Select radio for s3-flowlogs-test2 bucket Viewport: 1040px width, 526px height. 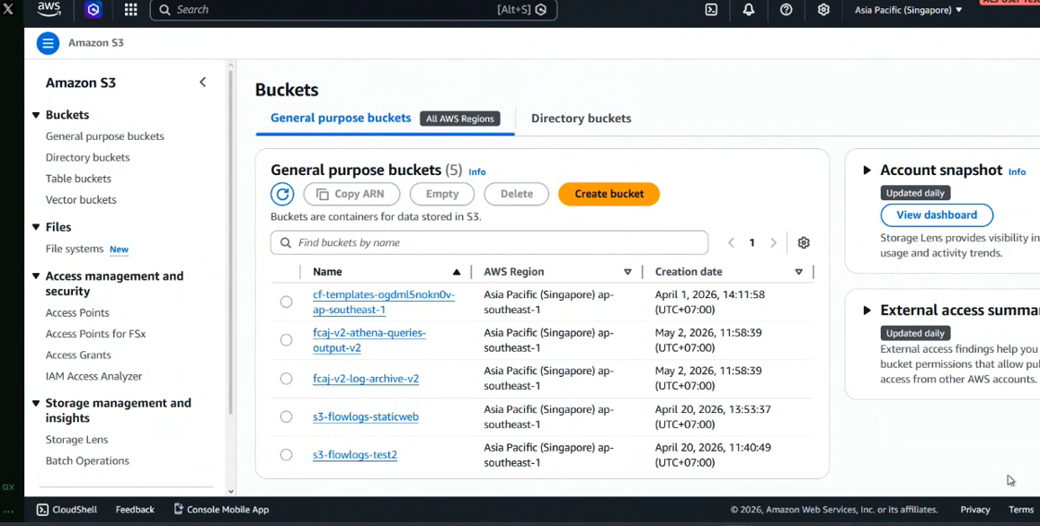(x=286, y=454)
